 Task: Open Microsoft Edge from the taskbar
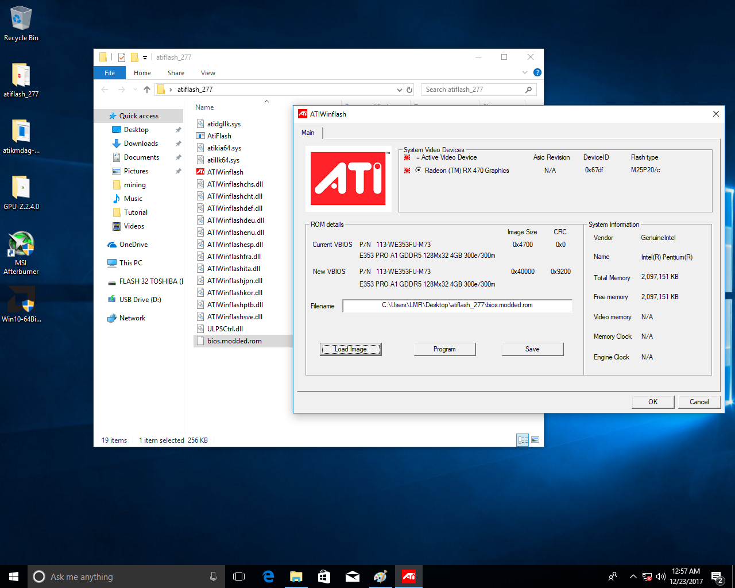pos(268,577)
